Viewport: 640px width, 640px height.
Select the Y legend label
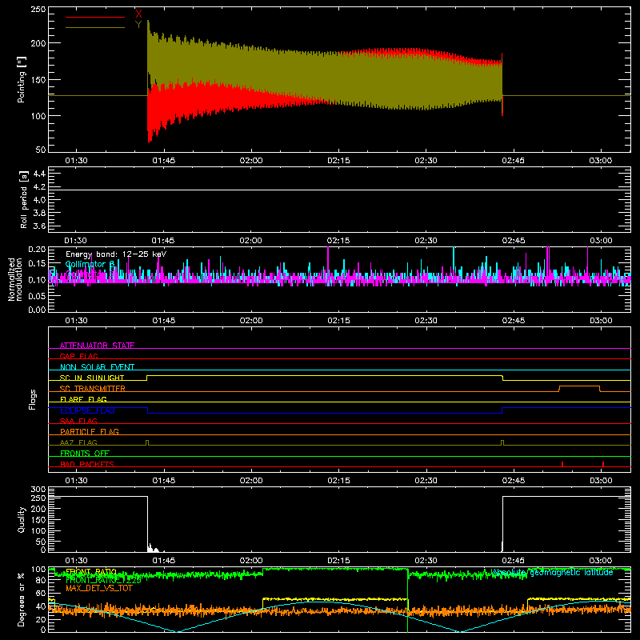click(138, 25)
